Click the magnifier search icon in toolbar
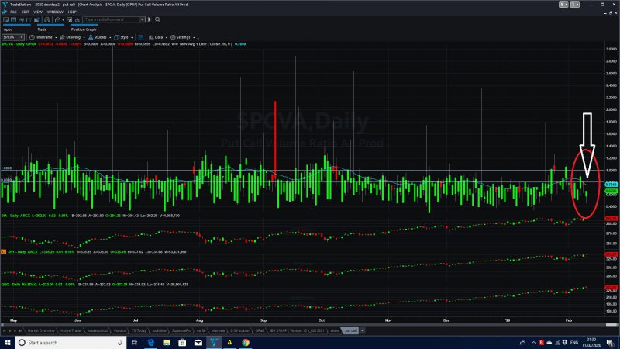The height and width of the screenshot is (349, 620). [x=157, y=19]
